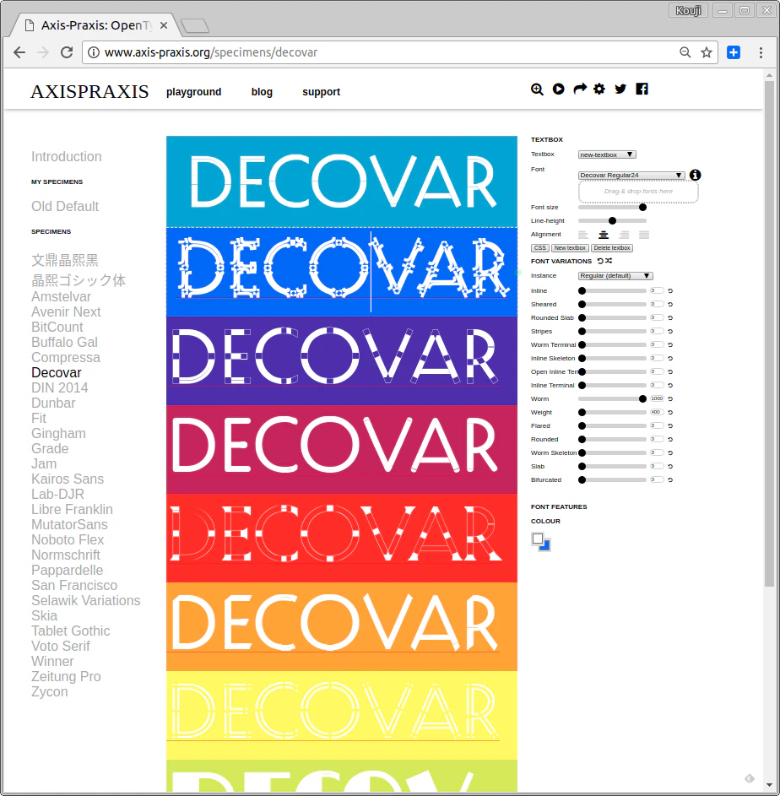Click the zoom indicator icon in address bar
The width and height of the screenshot is (780, 796).
(x=685, y=52)
